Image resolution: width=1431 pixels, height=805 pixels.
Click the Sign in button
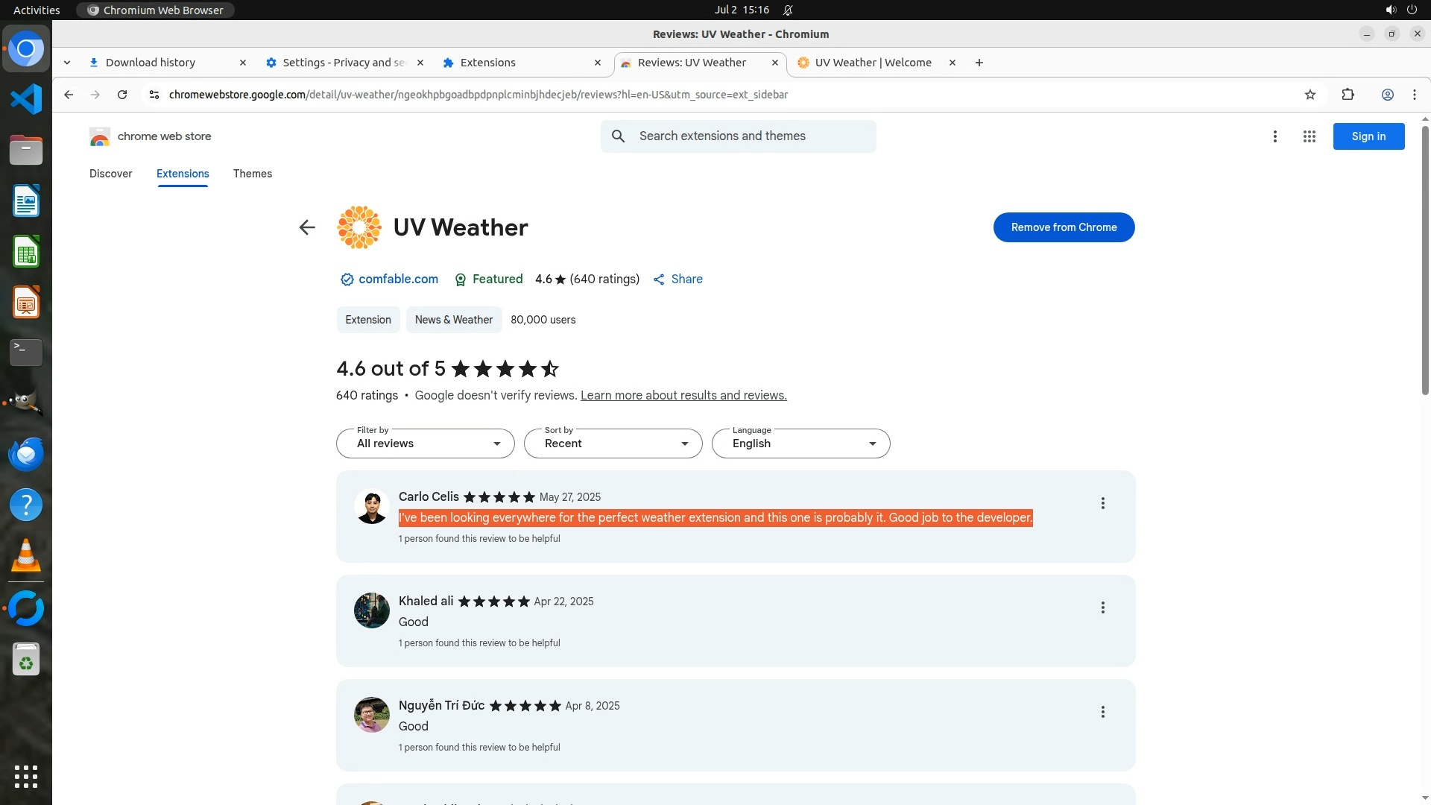(x=1368, y=136)
